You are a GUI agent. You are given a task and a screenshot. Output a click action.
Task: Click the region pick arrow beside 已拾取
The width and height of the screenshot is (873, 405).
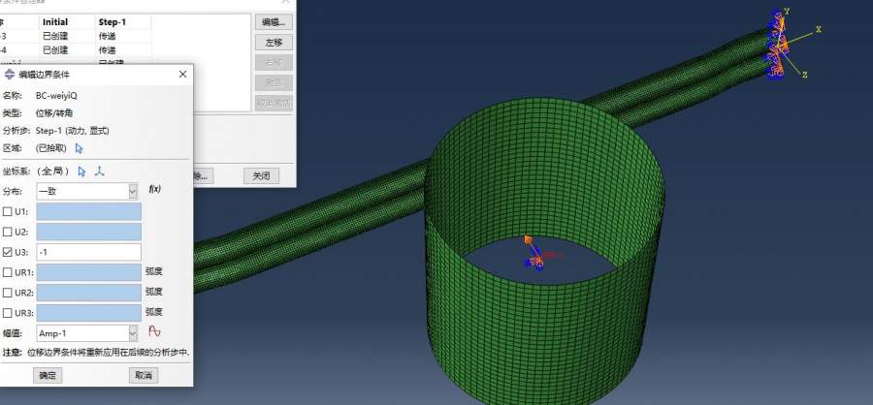(x=80, y=148)
